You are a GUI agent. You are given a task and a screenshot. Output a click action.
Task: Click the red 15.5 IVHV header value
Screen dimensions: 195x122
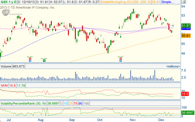click(12, 85)
